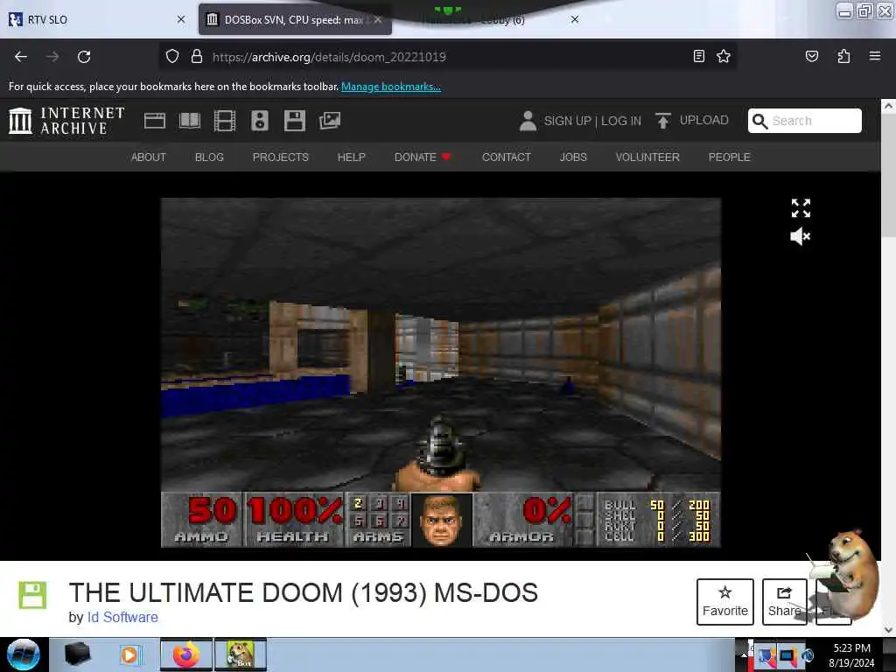Click the Share button
Screen dimensions: 896x672
tap(784, 602)
